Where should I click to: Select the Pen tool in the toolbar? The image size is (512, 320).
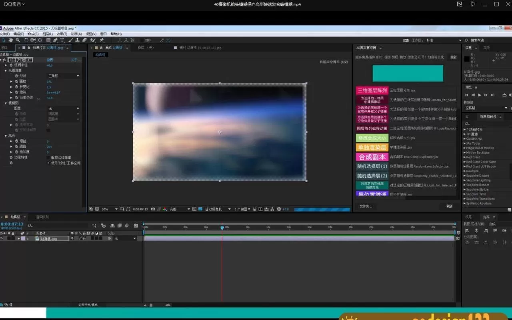tap(55, 40)
